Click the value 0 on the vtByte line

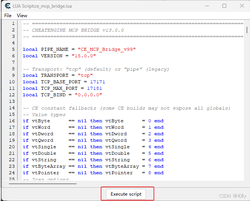150,121
